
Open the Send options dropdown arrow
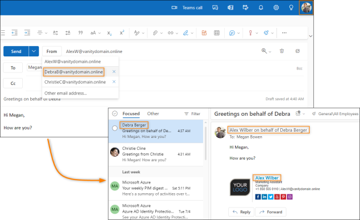coord(34,51)
